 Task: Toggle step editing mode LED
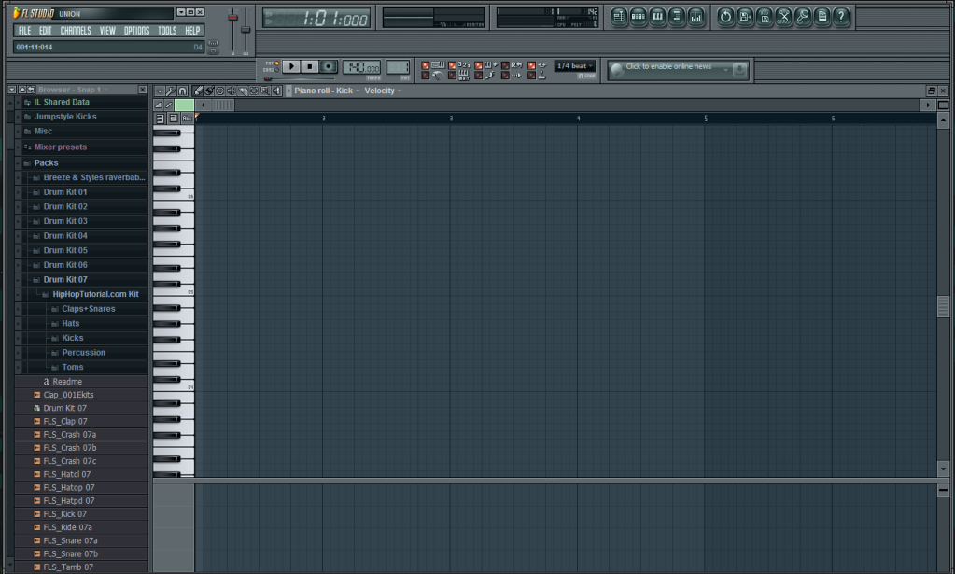pos(478,76)
